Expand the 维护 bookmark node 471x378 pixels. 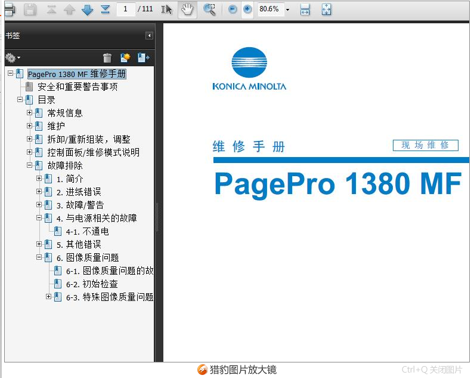click(29, 125)
